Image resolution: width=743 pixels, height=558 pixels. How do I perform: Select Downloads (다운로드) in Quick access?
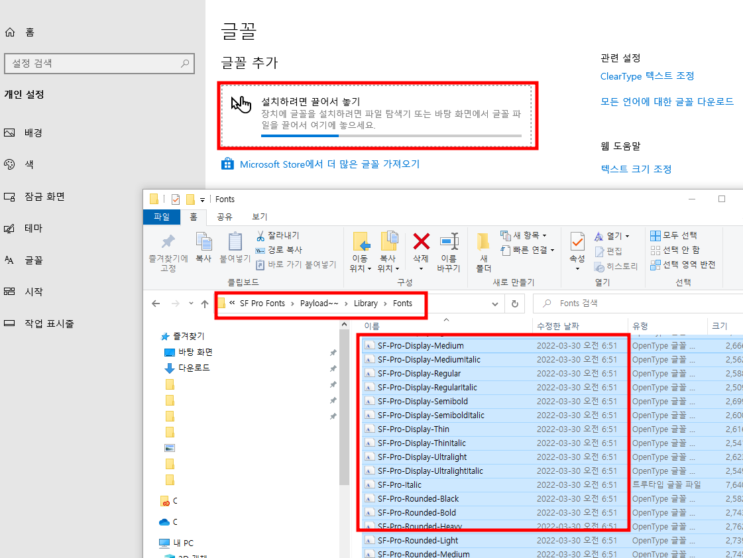pyautogui.click(x=194, y=368)
